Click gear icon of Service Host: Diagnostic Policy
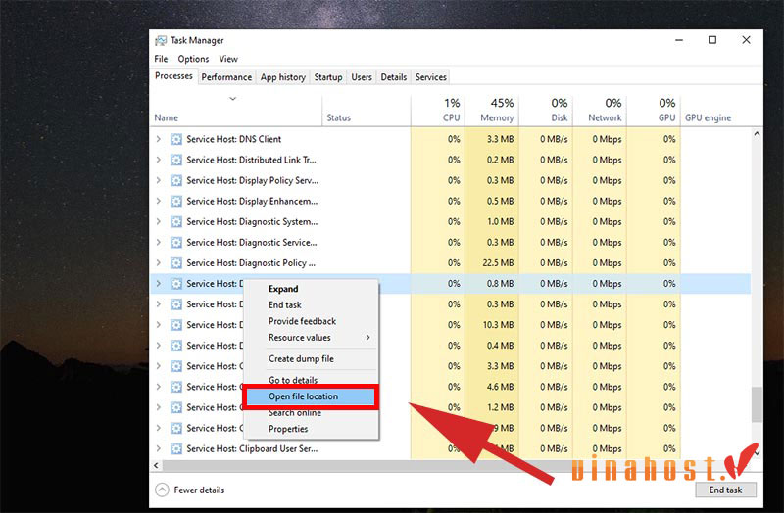 (176, 262)
